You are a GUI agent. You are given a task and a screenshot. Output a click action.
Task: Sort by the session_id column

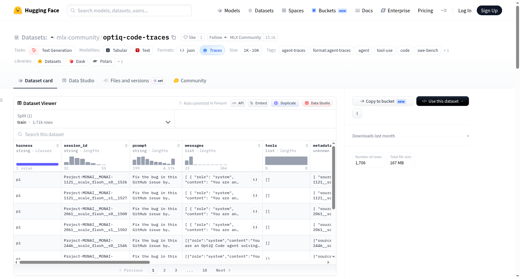[126, 145]
